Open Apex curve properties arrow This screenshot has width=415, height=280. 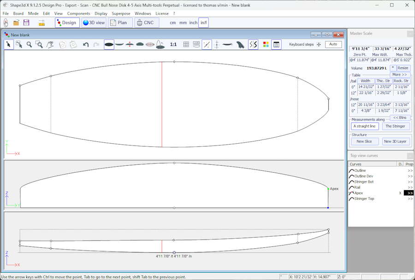[409, 193]
